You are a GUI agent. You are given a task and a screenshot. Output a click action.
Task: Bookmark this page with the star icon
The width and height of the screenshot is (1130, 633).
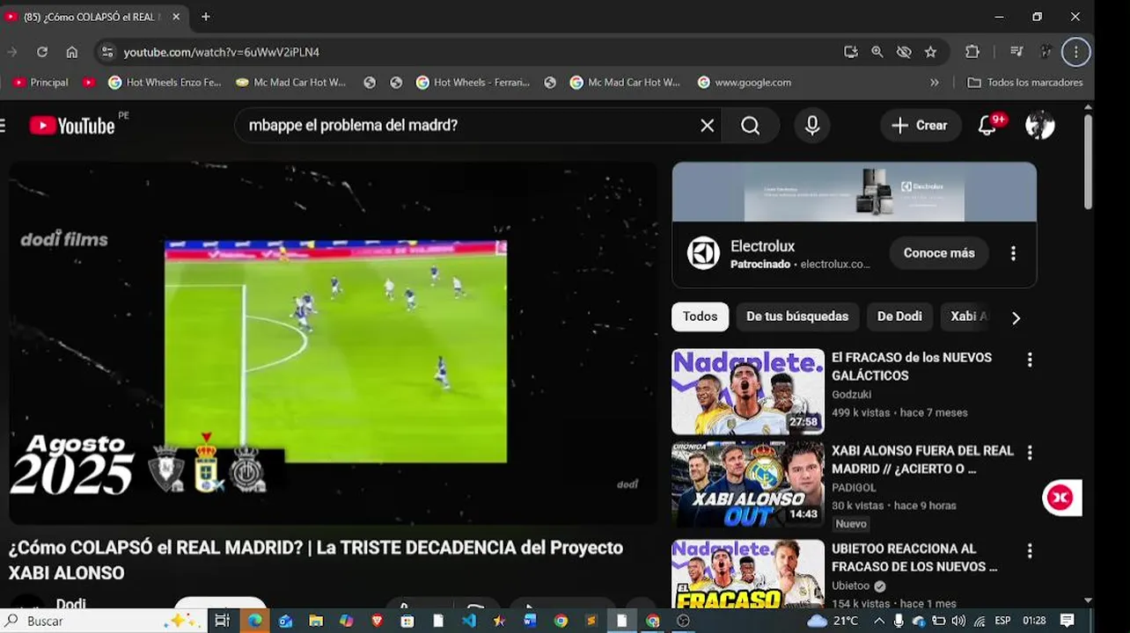click(x=930, y=52)
